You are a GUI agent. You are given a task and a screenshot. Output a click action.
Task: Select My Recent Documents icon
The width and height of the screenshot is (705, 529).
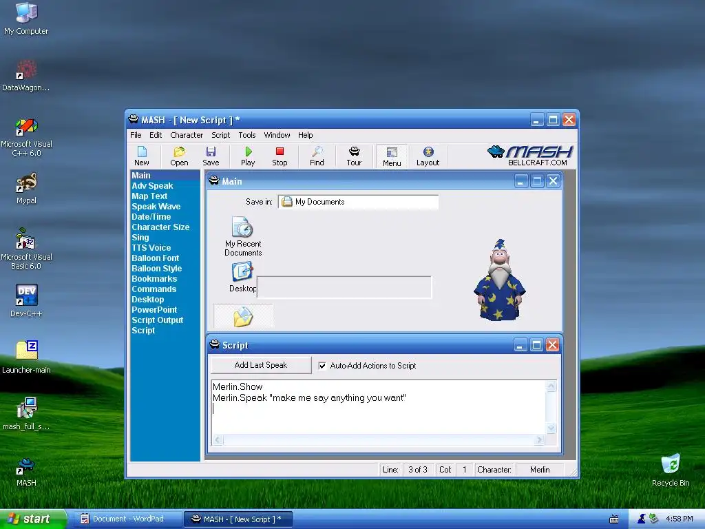point(243,236)
